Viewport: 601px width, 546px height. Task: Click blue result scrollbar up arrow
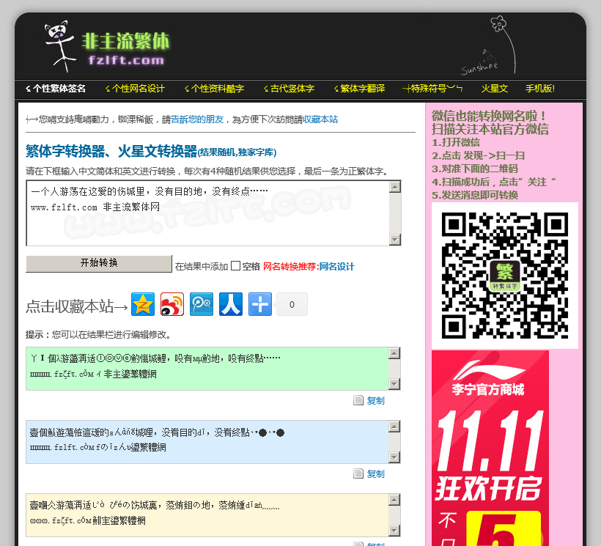click(394, 426)
